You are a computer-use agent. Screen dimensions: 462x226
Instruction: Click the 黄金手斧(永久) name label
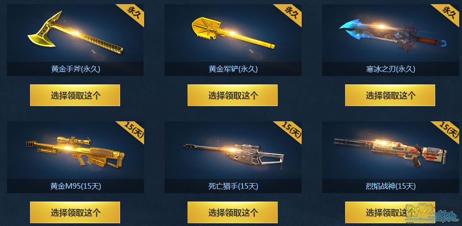click(75, 69)
